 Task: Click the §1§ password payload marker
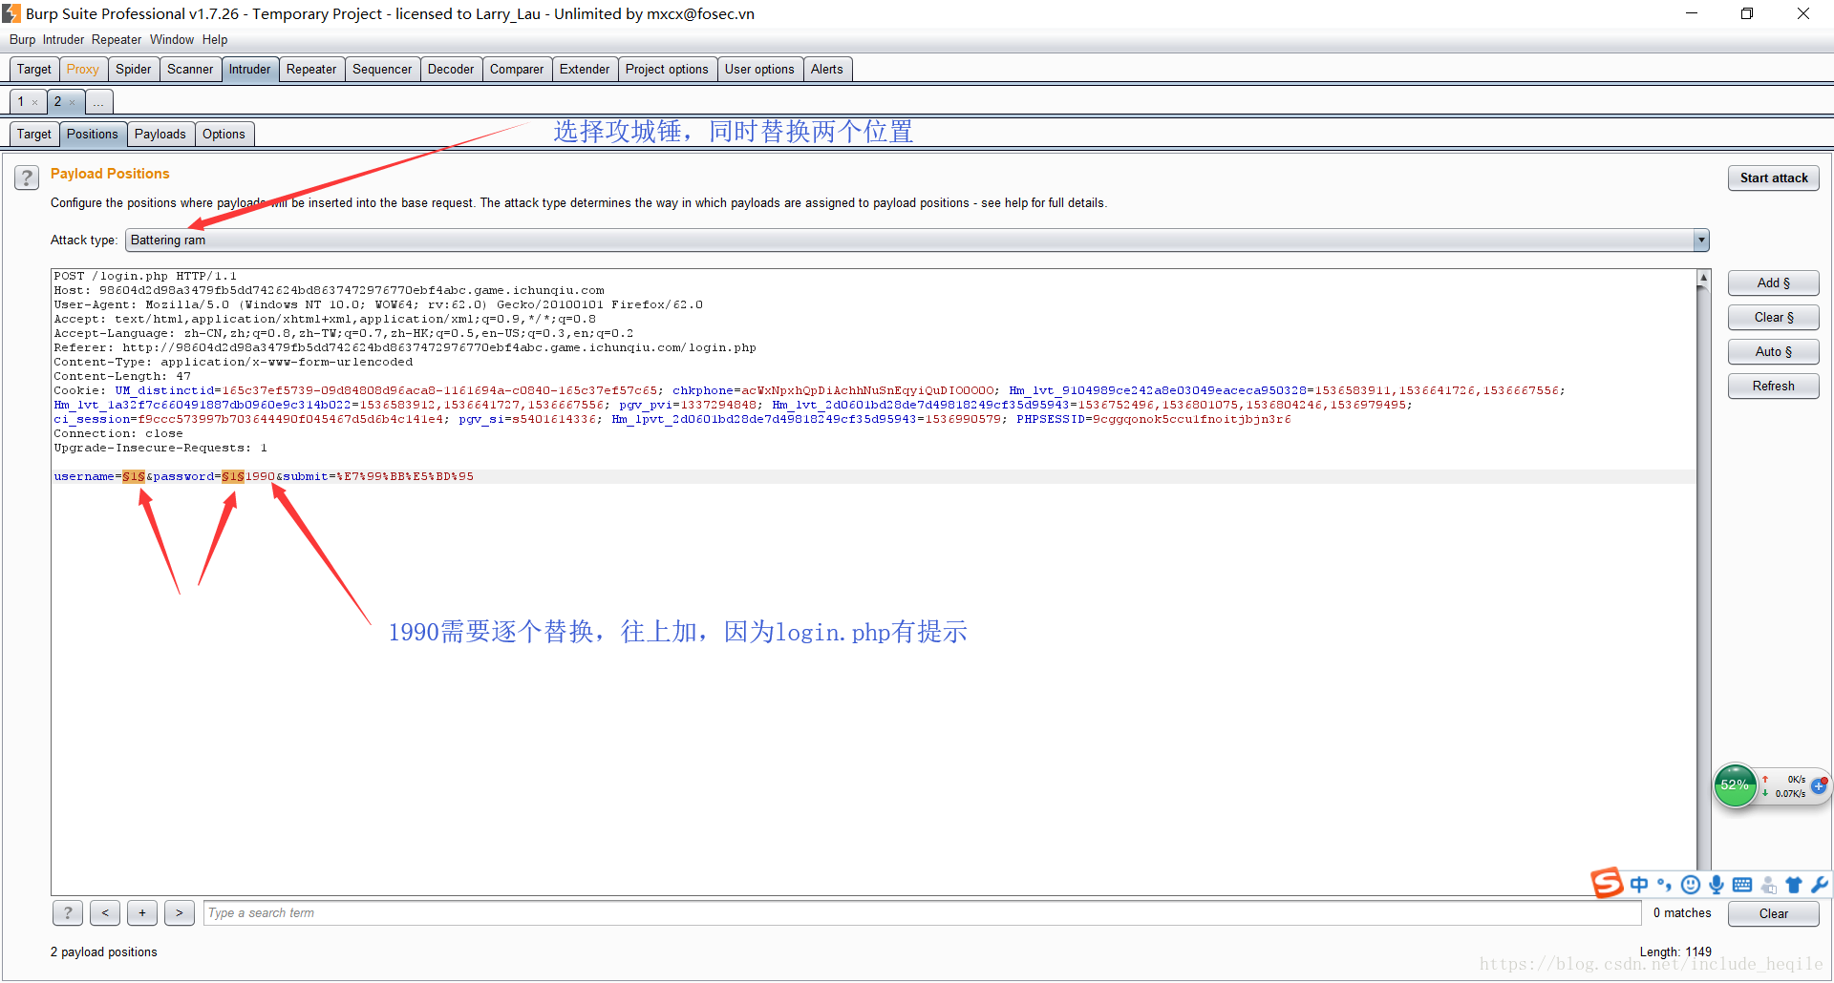click(x=233, y=476)
